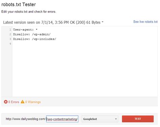The height and width of the screenshot is (127, 160).
Task: Expand the latest version dropdown arrow
Action: tap(103, 22)
